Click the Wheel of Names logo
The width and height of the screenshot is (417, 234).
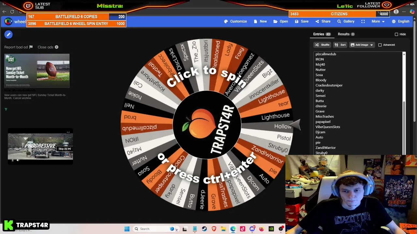pos(8,21)
